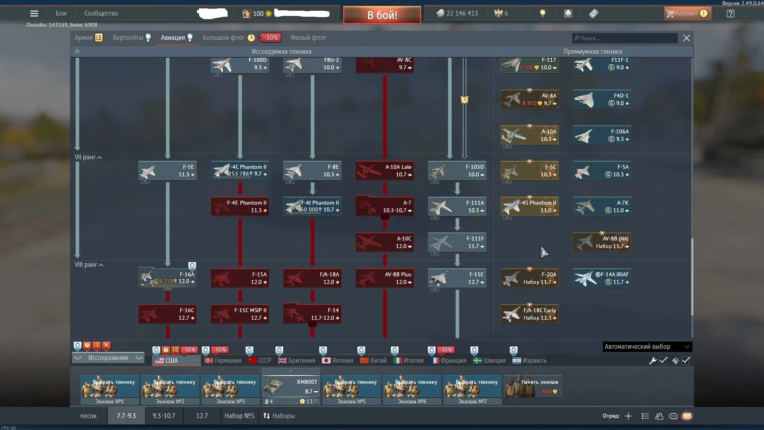Image resolution: width=764 pixels, height=430 pixels.
Task: Open the Магазин shop button
Action: click(x=685, y=14)
